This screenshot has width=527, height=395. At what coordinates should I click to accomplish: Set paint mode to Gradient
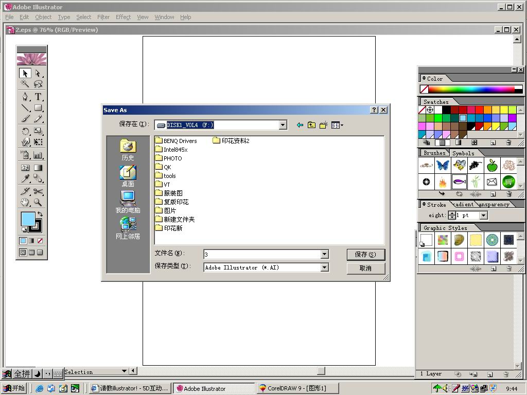click(31, 241)
